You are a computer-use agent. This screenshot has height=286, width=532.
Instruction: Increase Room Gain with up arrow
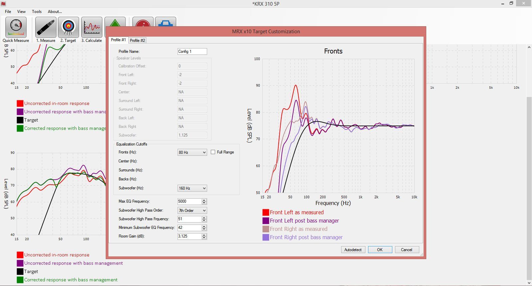coord(204,235)
